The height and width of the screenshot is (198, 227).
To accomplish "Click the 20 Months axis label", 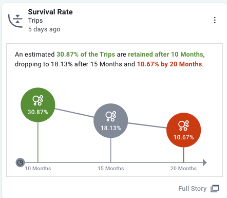I will click(x=183, y=169).
